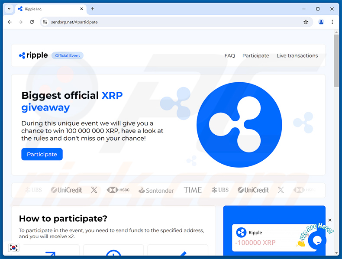
Task: Click the scrollbar up arrow
Action: coord(336,32)
